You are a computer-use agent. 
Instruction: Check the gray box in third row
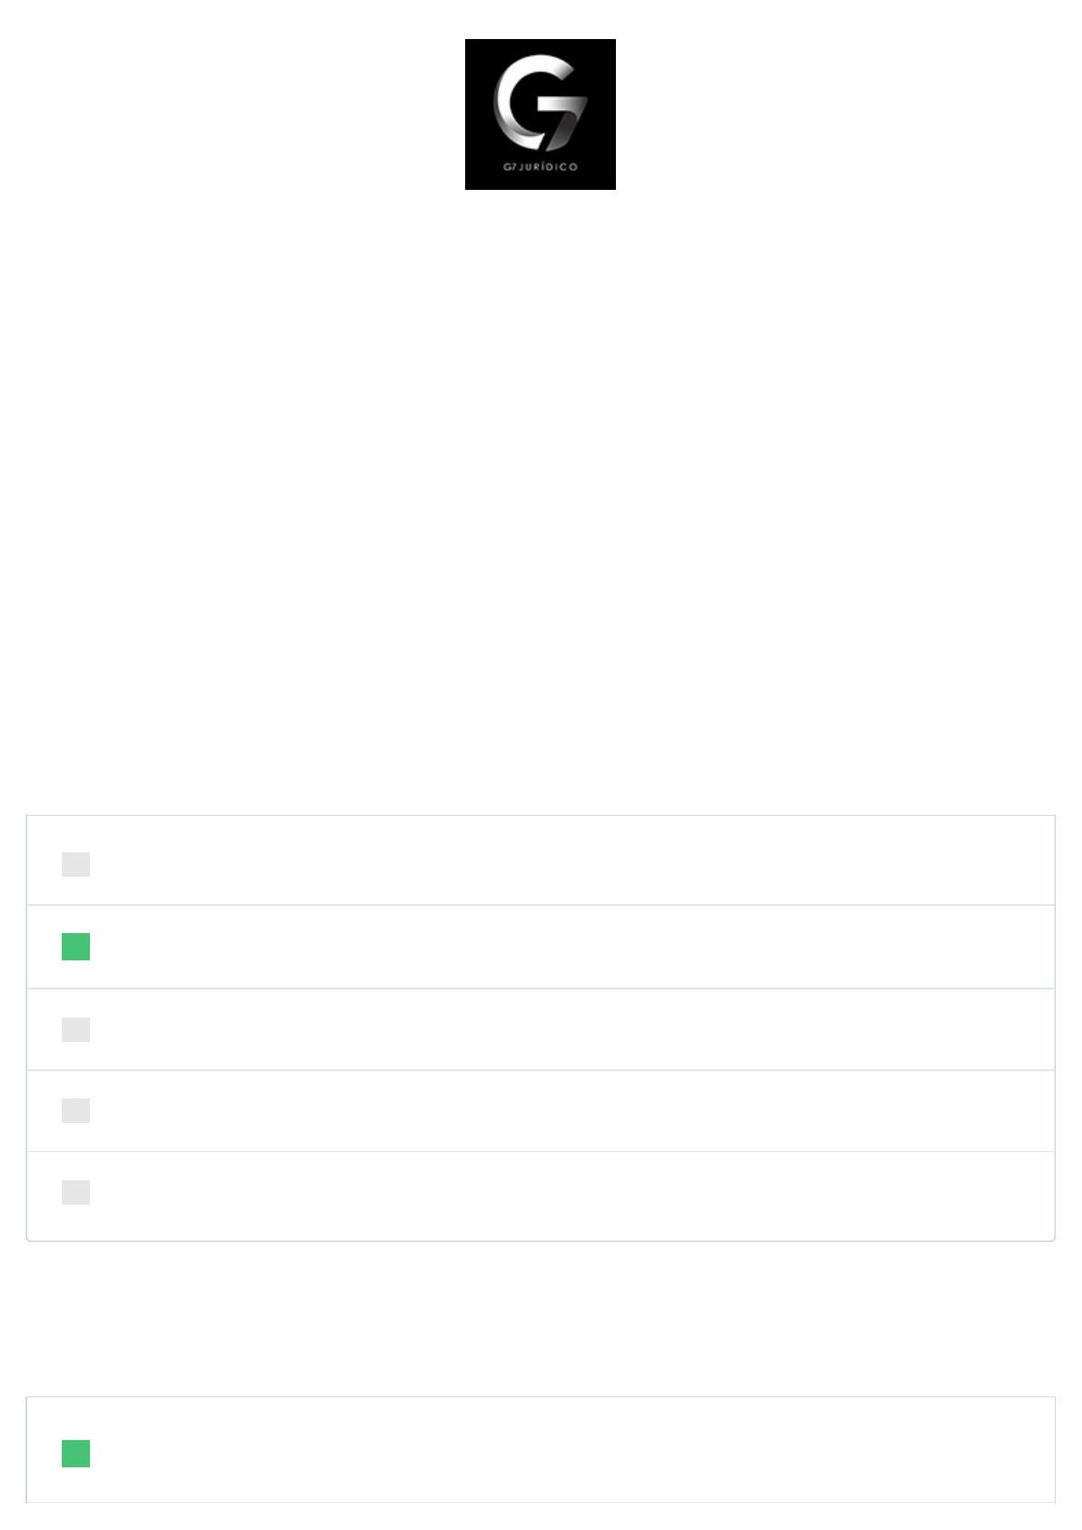75,1029
